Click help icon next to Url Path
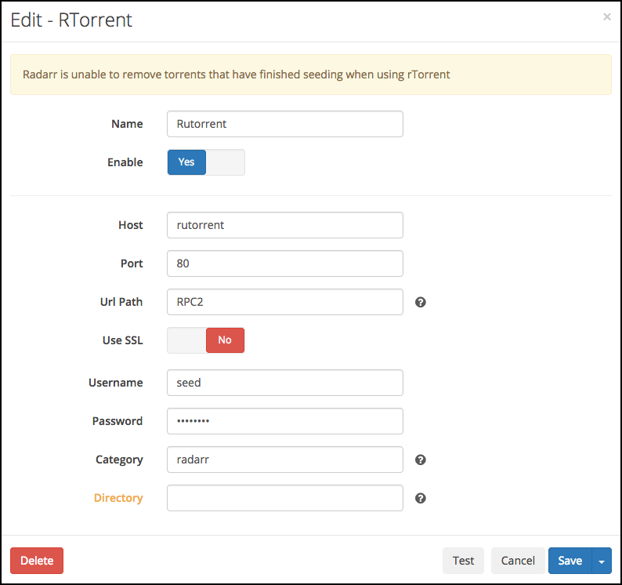Image resolution: width=622 pixels, height=585 pixels. pos(420,302)
